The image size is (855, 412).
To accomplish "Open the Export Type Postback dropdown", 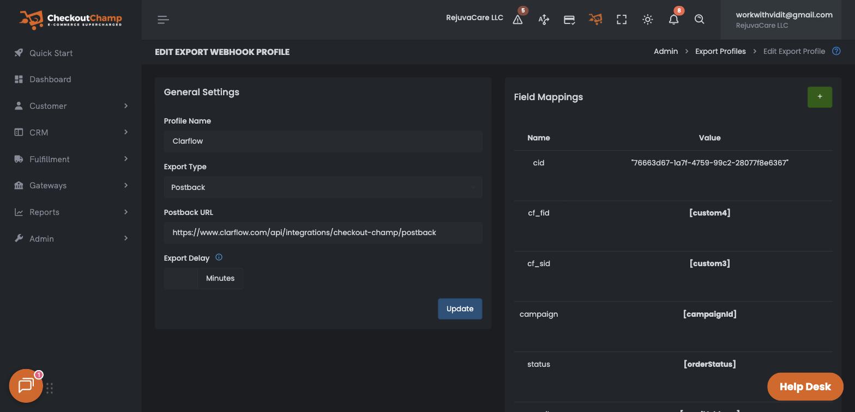I will (x=323, y=187).
